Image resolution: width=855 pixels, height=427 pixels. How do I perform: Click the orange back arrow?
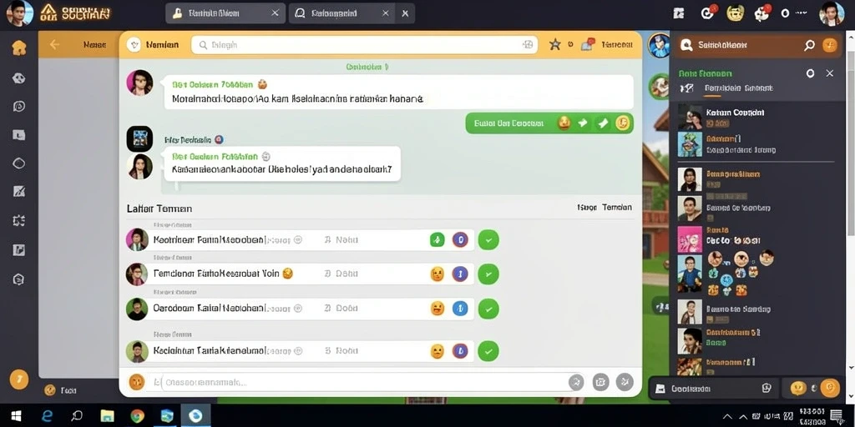[x=54, y=45]
